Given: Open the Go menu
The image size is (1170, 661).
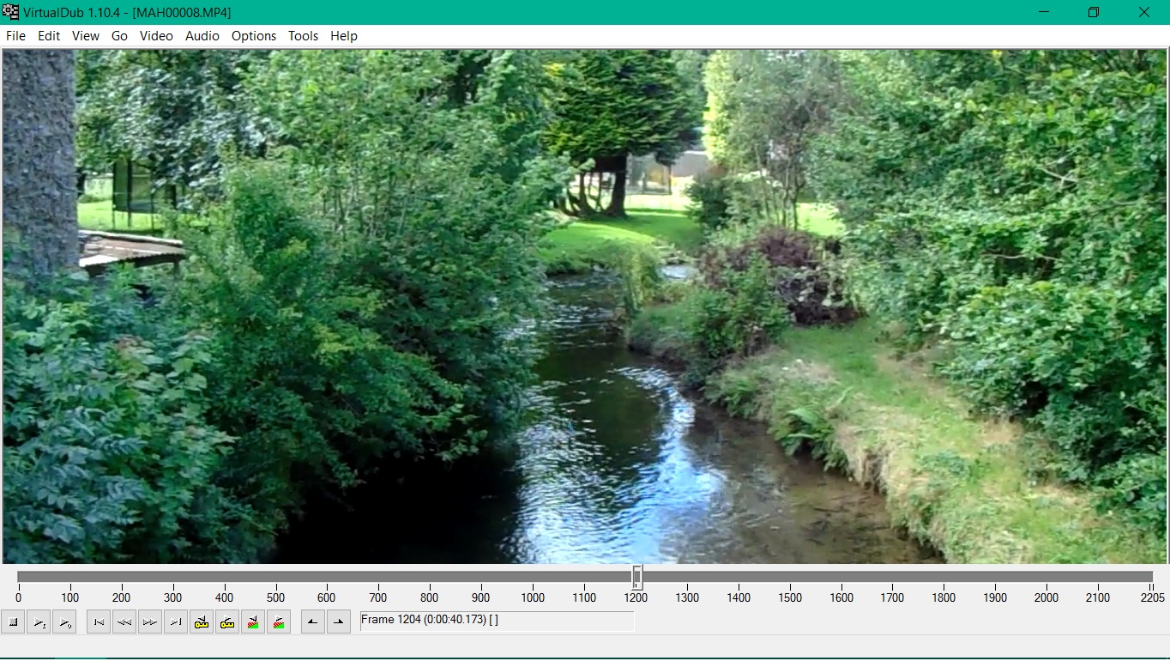Looking at the screenshot, I should tap(119, 36).
